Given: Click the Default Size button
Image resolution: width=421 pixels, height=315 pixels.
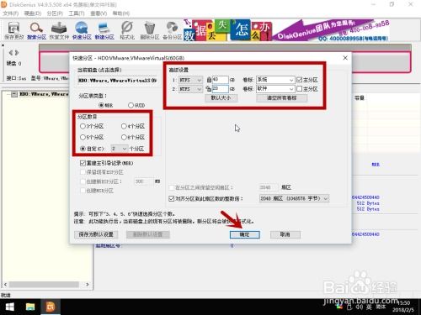Looking at the screenshot, I should 221,98.
